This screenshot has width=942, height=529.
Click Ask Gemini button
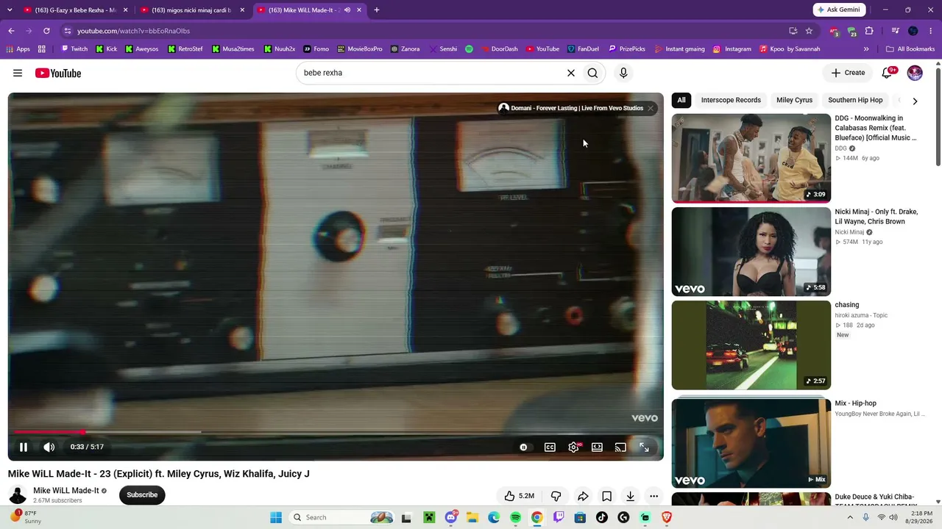click(x=839, y=10)
